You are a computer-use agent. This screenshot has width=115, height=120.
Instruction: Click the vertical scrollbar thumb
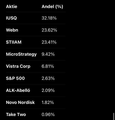[114, 116]
